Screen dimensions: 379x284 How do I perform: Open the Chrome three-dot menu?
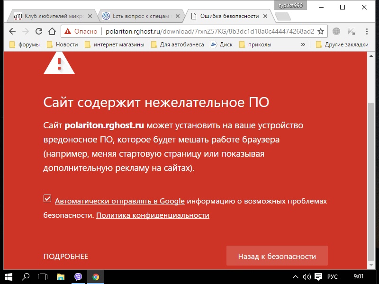(x=367, y=32)
